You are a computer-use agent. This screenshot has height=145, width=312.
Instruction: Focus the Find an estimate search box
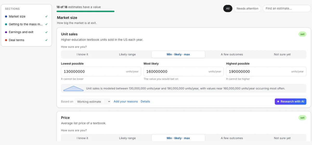287,9
